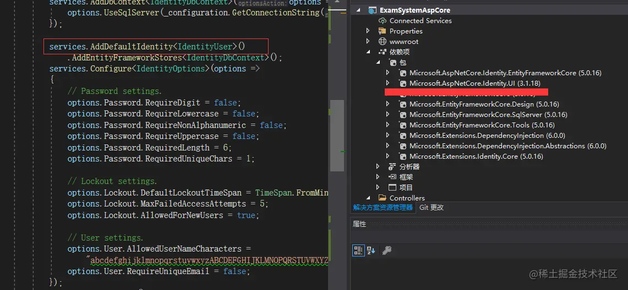Select ExamSystemAspCore project name

(x=415, y=10)
